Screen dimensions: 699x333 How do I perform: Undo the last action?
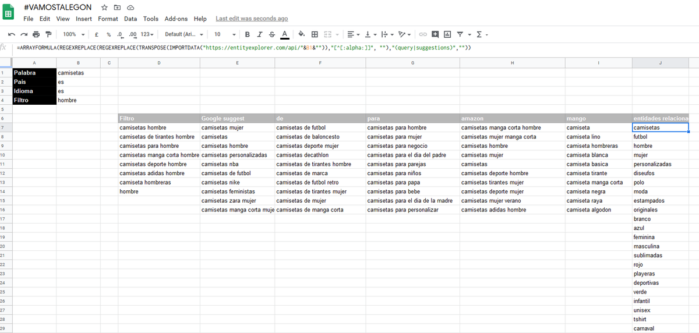(12, 34)
